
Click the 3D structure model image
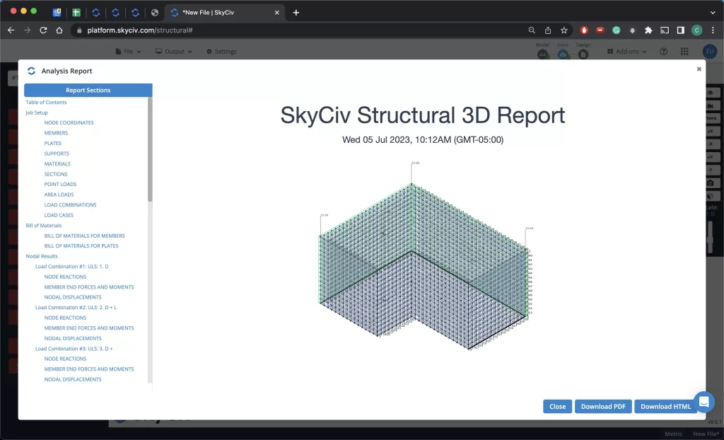pyautogui.click(x=425, y=255)
